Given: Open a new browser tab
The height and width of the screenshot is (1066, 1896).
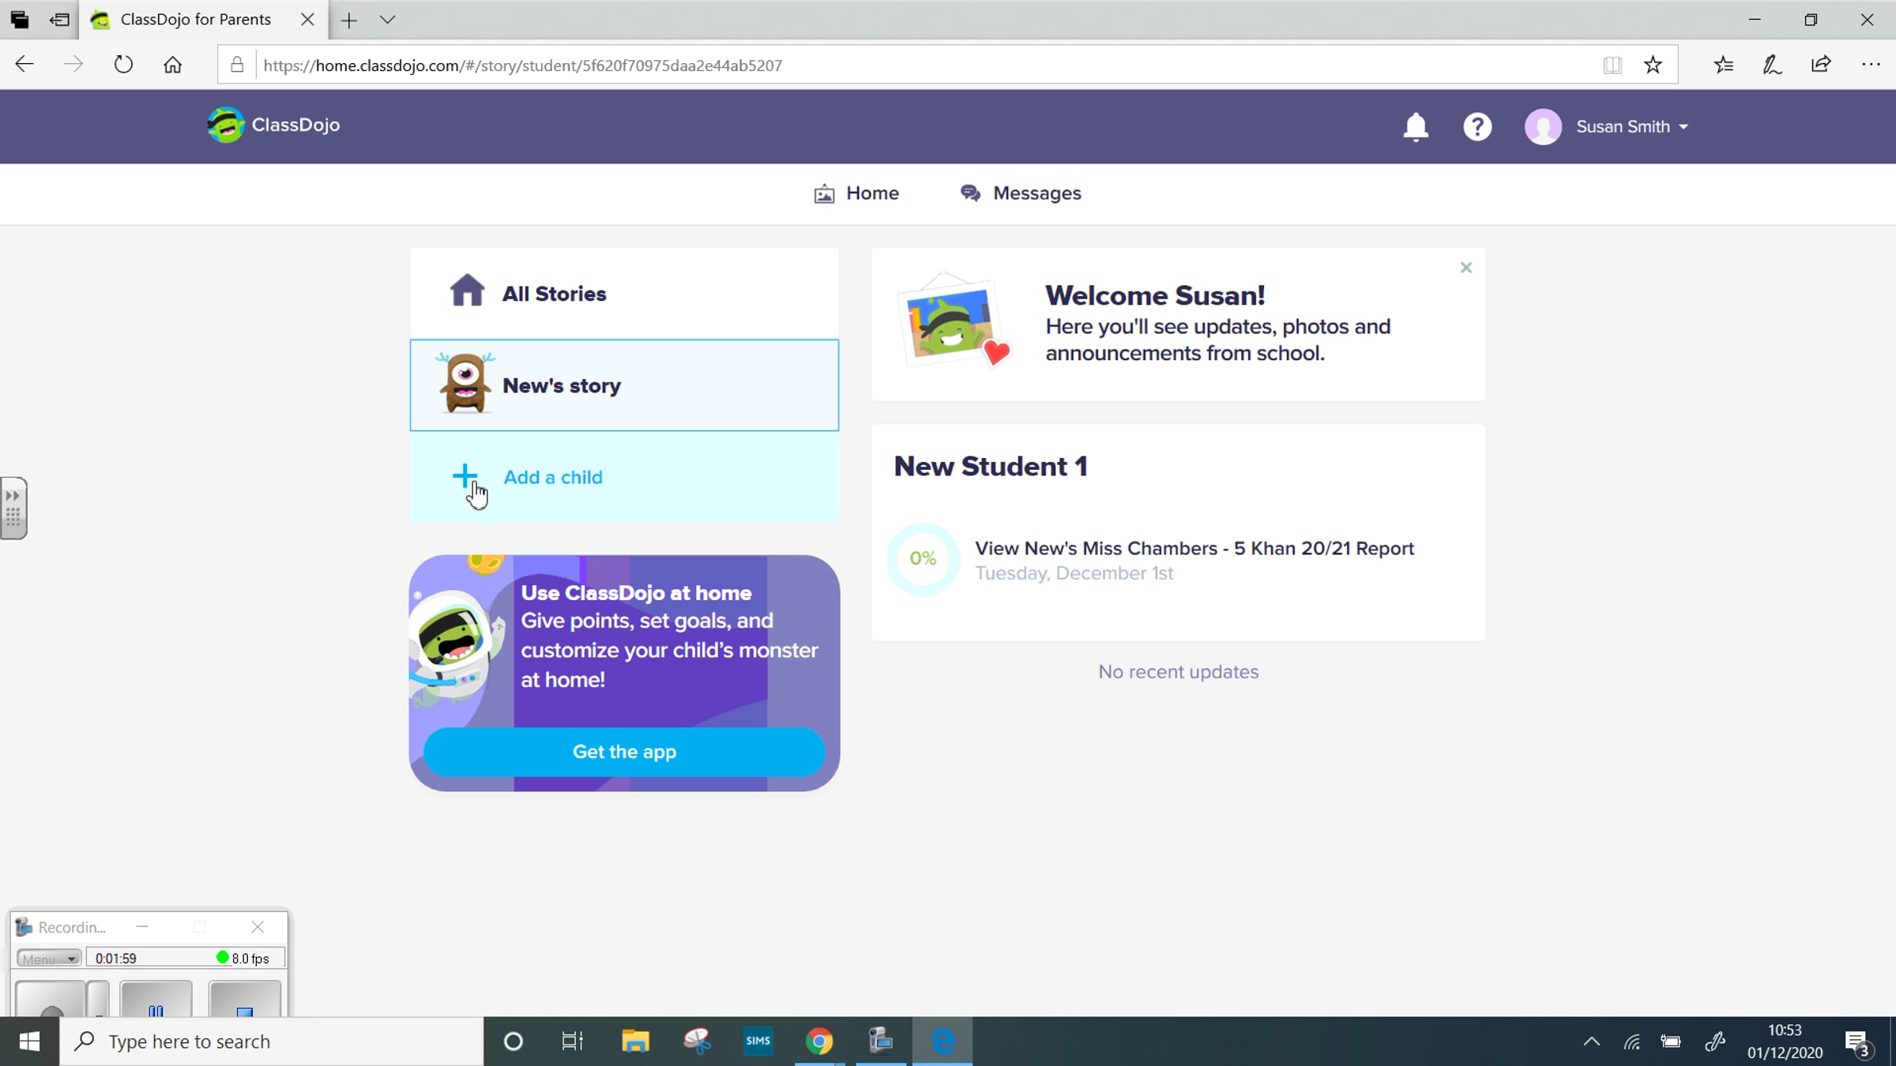Looking at the screenshot, I should point(348,20).
